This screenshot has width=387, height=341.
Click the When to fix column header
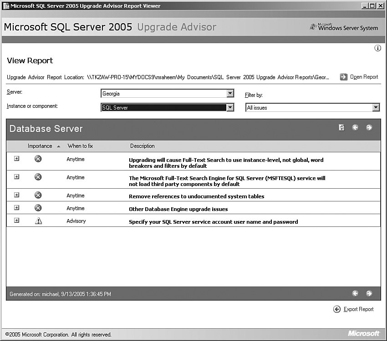pos(80,146)
